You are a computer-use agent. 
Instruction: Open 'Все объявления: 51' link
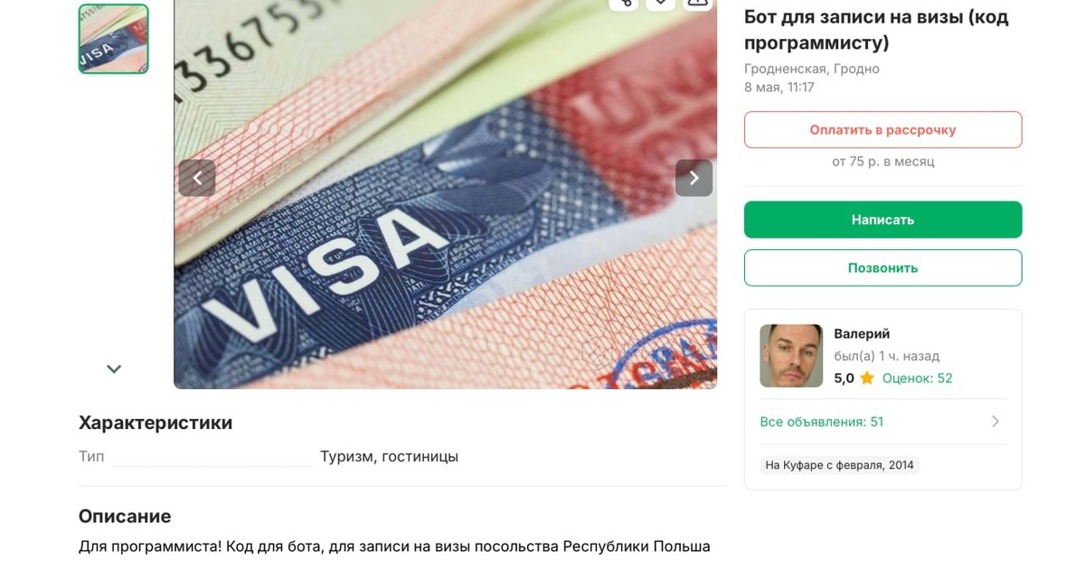(821, 422)
